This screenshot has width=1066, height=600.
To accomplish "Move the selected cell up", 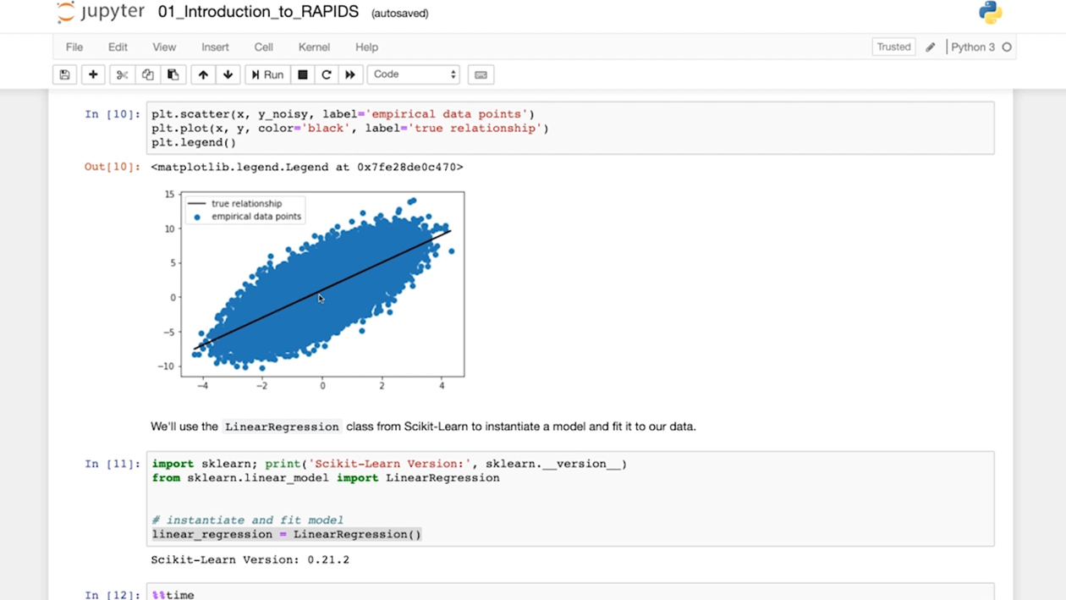I will point(203,74).
